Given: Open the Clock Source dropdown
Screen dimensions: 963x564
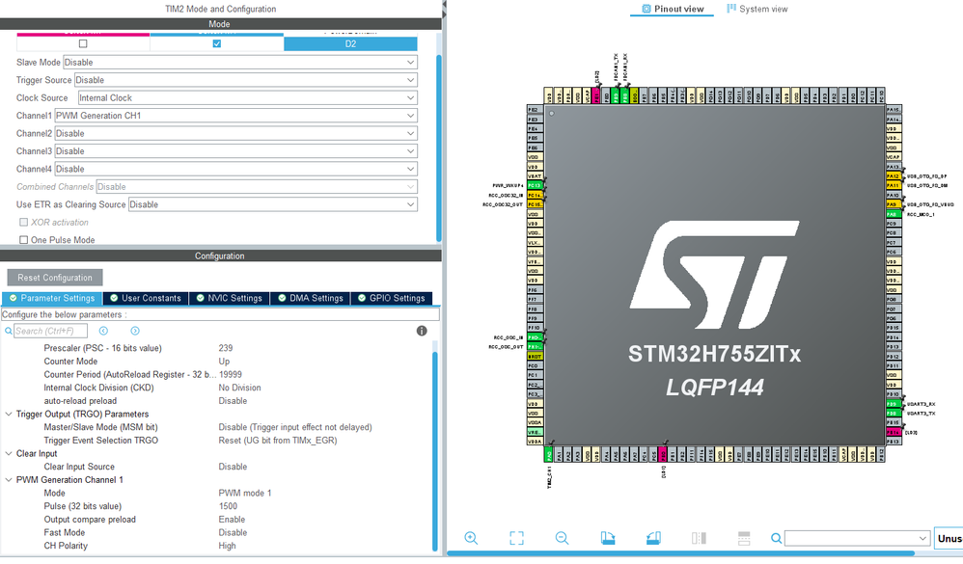Looking at the screenshot, I should pos(248,97).
